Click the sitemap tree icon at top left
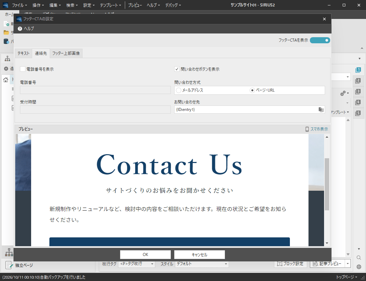This screenshot has height=281, width=366. coord(7,58)
